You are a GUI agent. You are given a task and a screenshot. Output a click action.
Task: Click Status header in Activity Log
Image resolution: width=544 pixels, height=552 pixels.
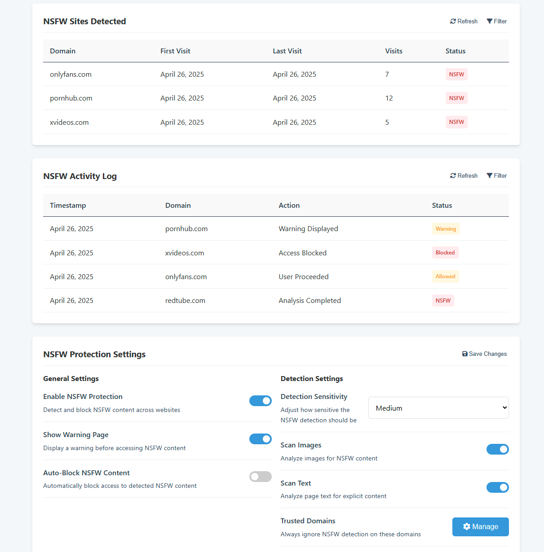click(x=442, y=206)
